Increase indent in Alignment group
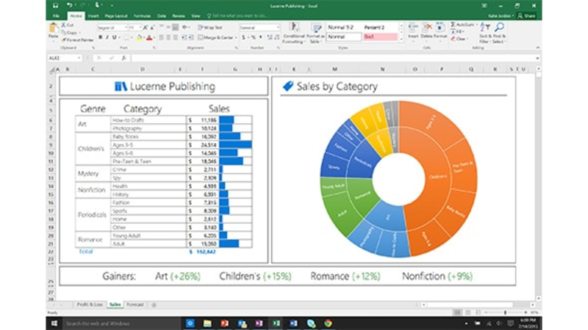Viewport: 588px width, 330px height. coord(191,37)
